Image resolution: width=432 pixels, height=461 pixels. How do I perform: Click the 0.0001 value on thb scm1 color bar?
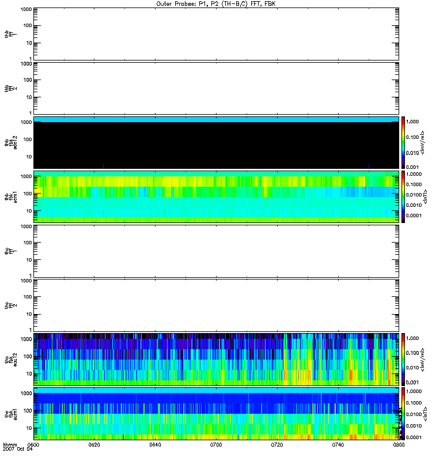(414, 216)
